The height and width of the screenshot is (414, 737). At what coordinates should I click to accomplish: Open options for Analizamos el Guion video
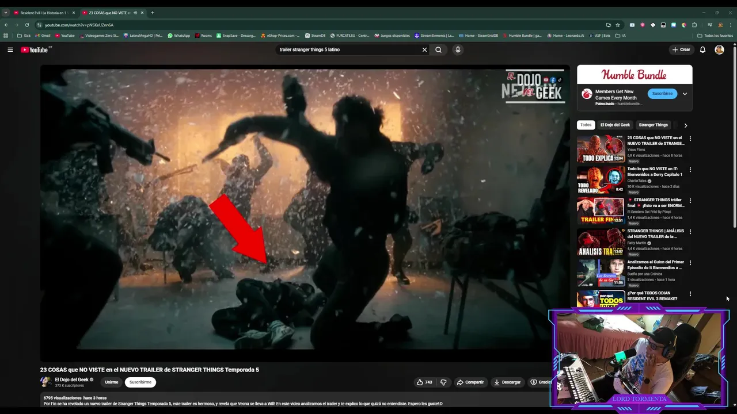click(x=690, y=263)
